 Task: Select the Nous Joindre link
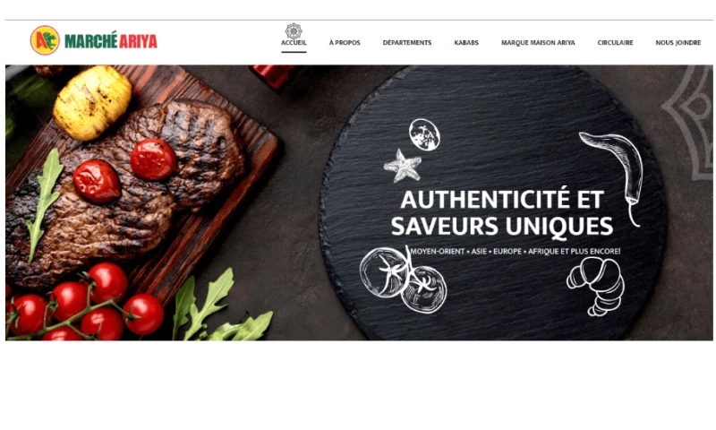[x=678, y=42]
